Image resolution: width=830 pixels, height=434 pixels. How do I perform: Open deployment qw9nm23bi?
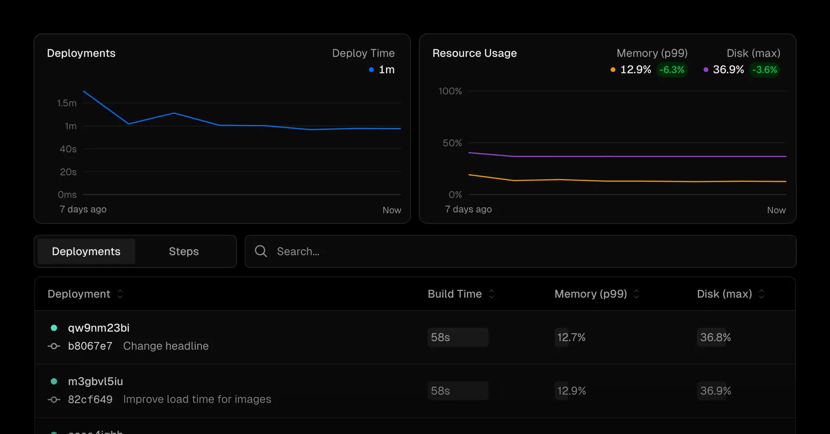coord(99,328)
